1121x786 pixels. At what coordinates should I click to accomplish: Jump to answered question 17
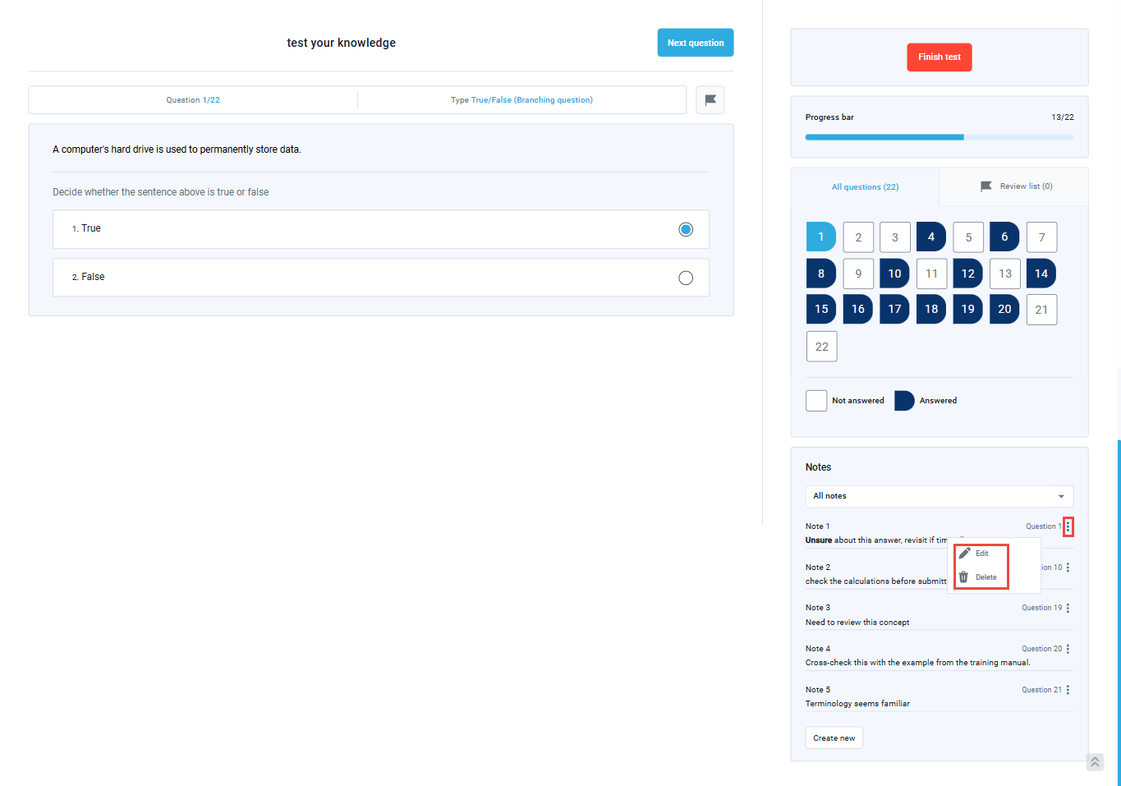[895, 310]
